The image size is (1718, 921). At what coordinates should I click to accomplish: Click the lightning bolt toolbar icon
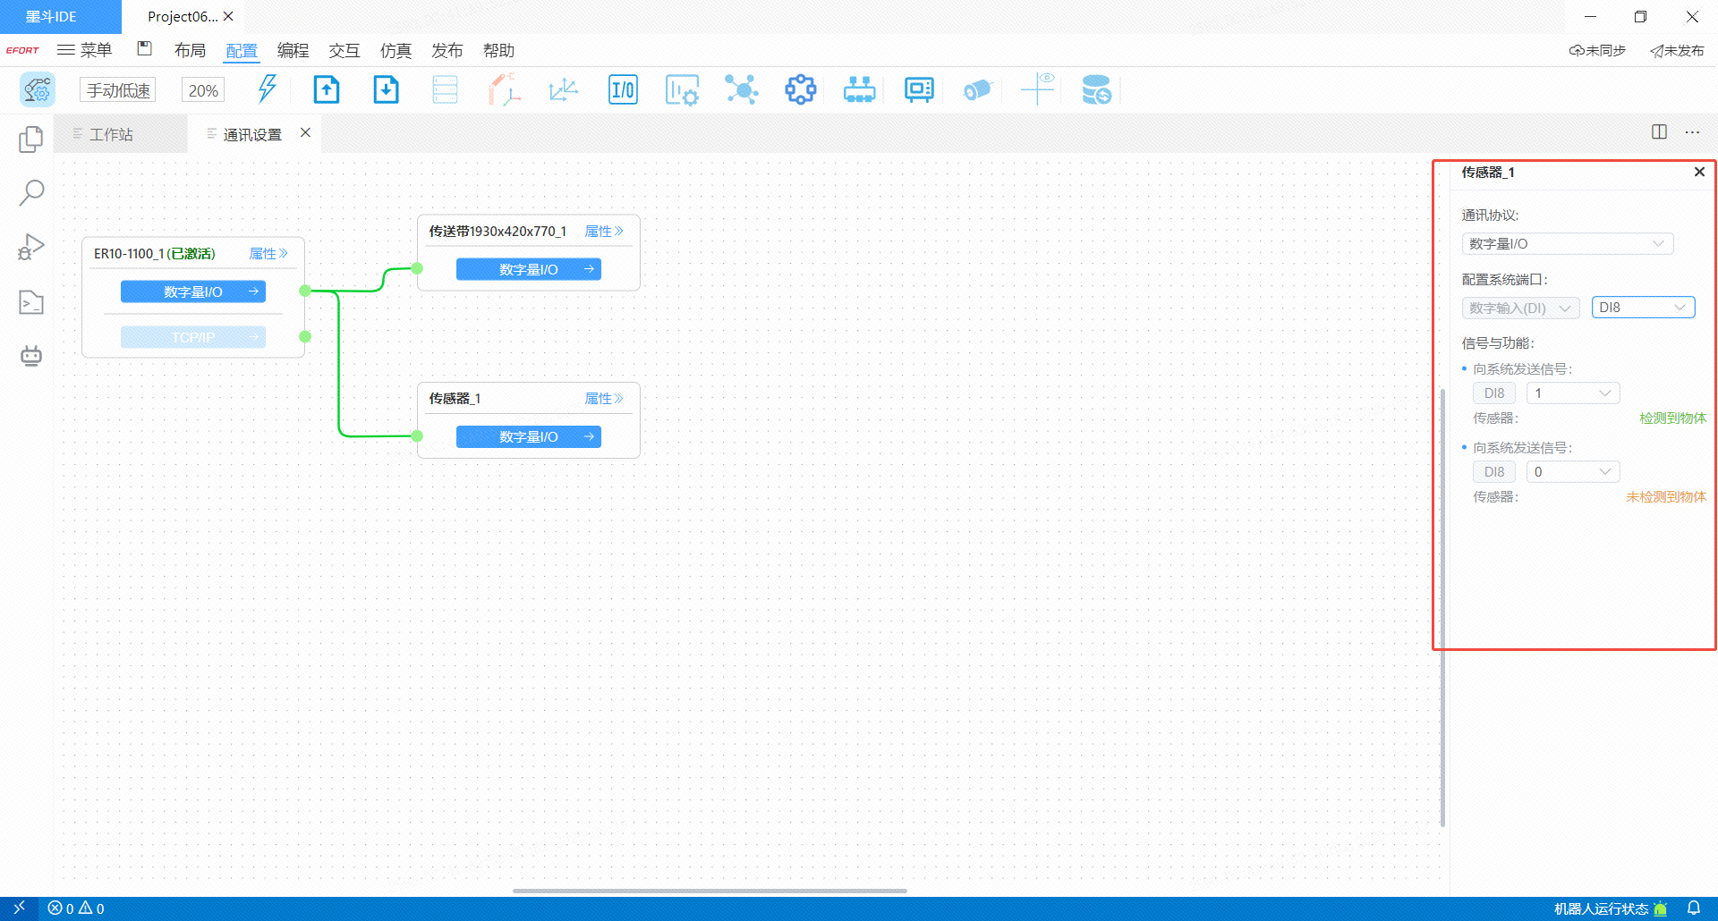[267, 89]
